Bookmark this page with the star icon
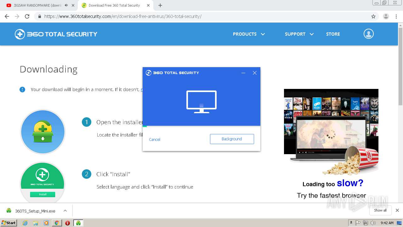Image resolution: width=403 pixels, height=227 pixels. pos(373,16)
